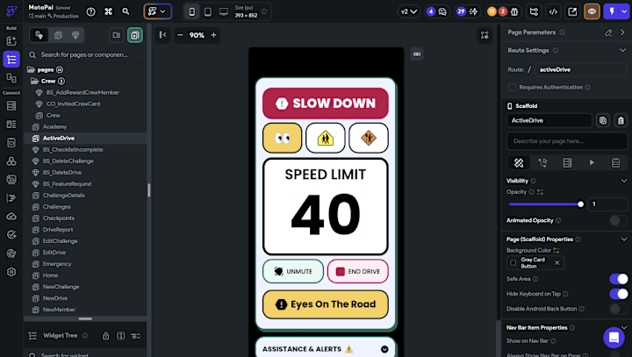632x357 pixels.
Task: Collapse the Crew folder
Action: click(x=34, y=81)
